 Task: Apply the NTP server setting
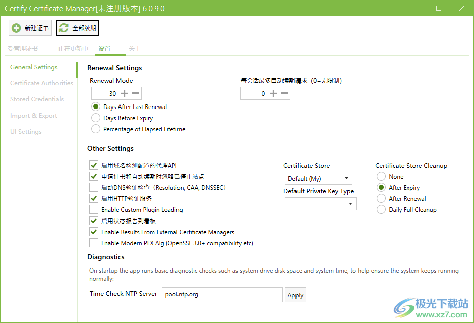point(295,295)
